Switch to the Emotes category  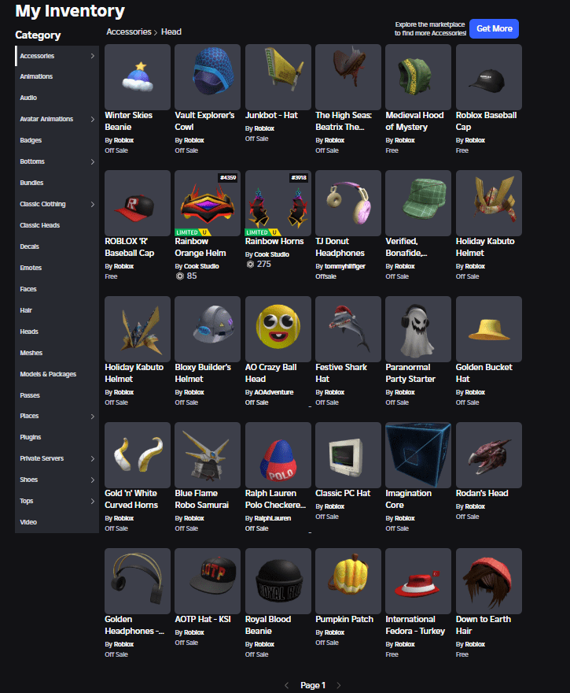pyautogui.click(x=31, y=268)
